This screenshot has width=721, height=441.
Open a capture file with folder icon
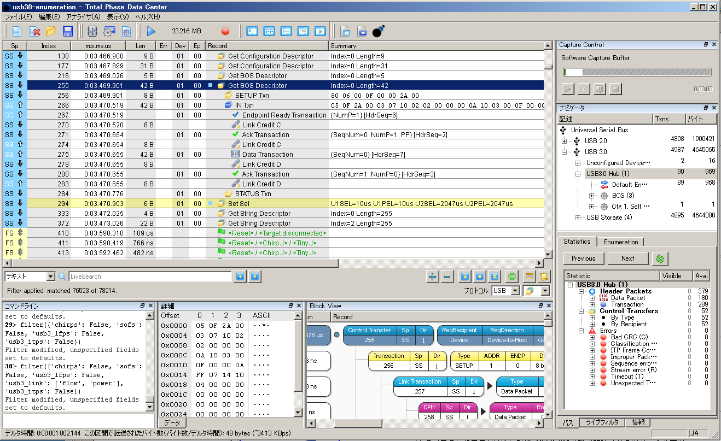[51, 31]
